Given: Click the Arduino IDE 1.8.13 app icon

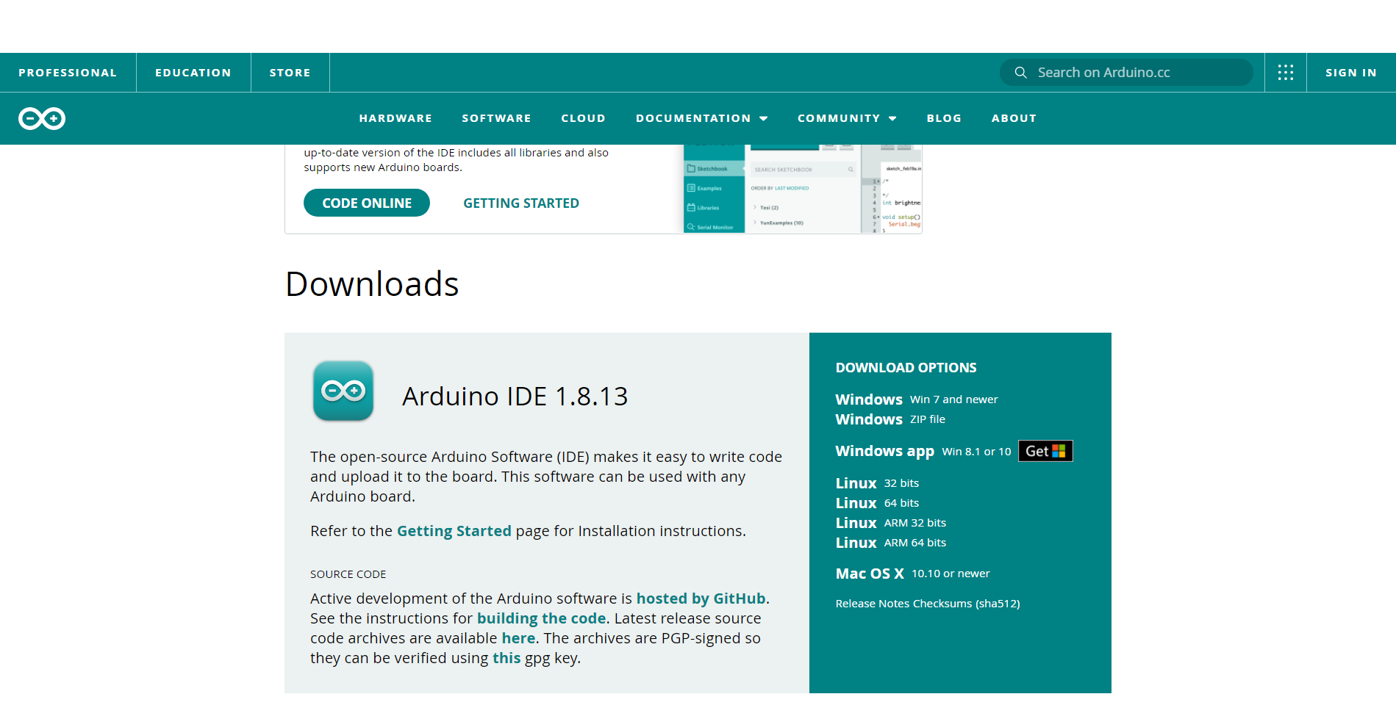Looking at the screenshot, I should tap(343, 391).
